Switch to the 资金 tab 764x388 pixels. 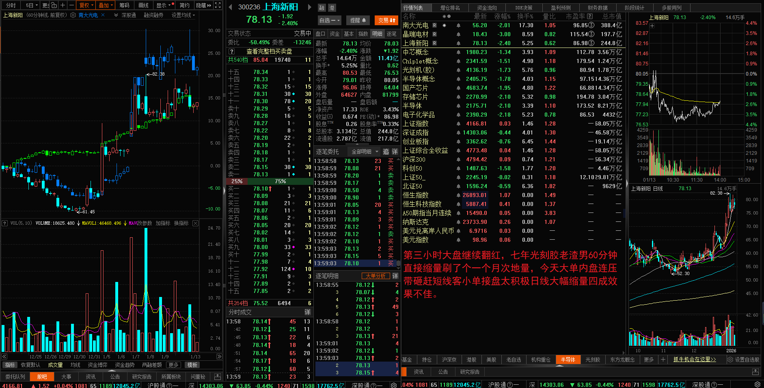coord(335,34)
